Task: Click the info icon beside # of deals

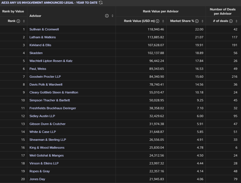Action: 231,21
